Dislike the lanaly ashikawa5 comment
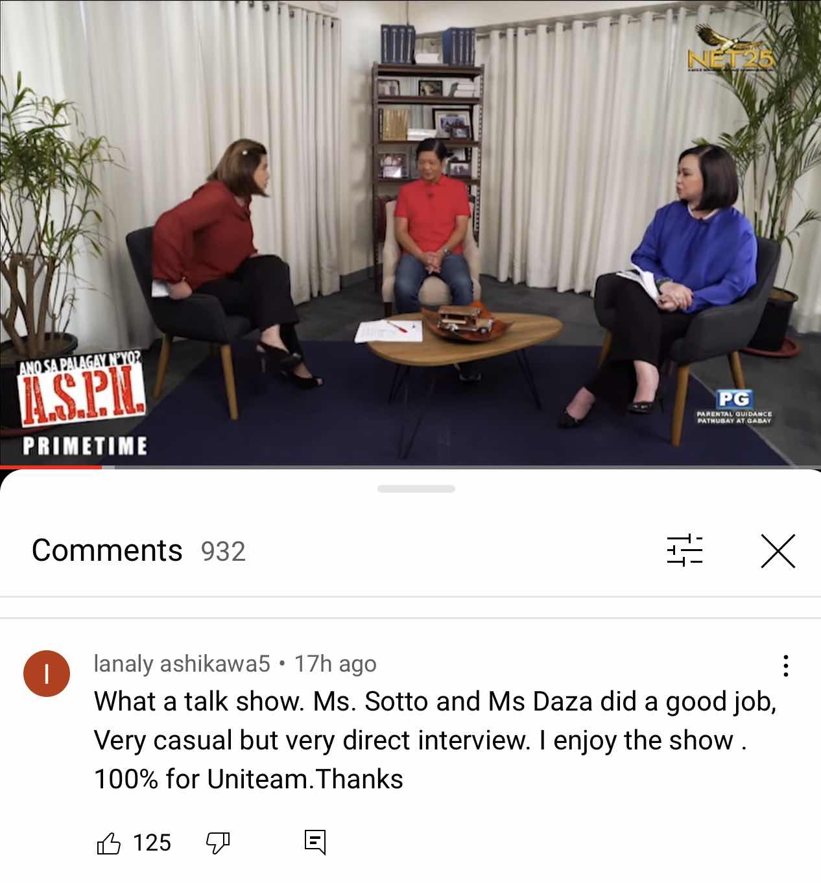 pyautogui.click(x=218, y=843)
